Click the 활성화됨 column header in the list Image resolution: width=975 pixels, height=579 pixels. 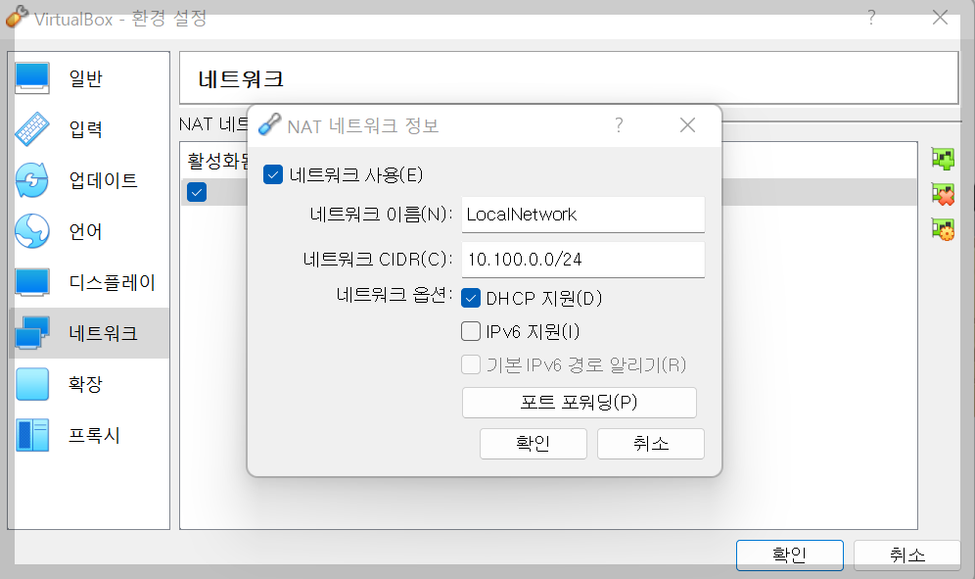217,162
